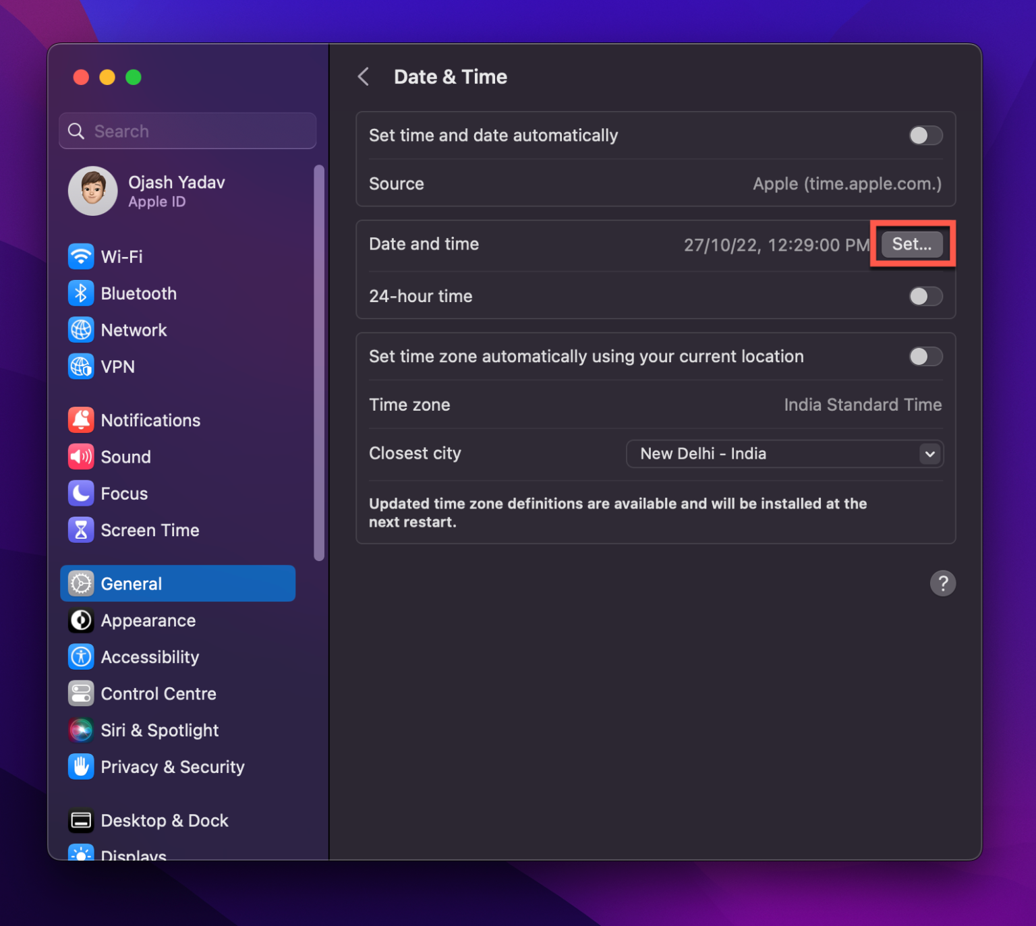Click the help question mark button
The image size is (1036, 926).
[942, 583]
